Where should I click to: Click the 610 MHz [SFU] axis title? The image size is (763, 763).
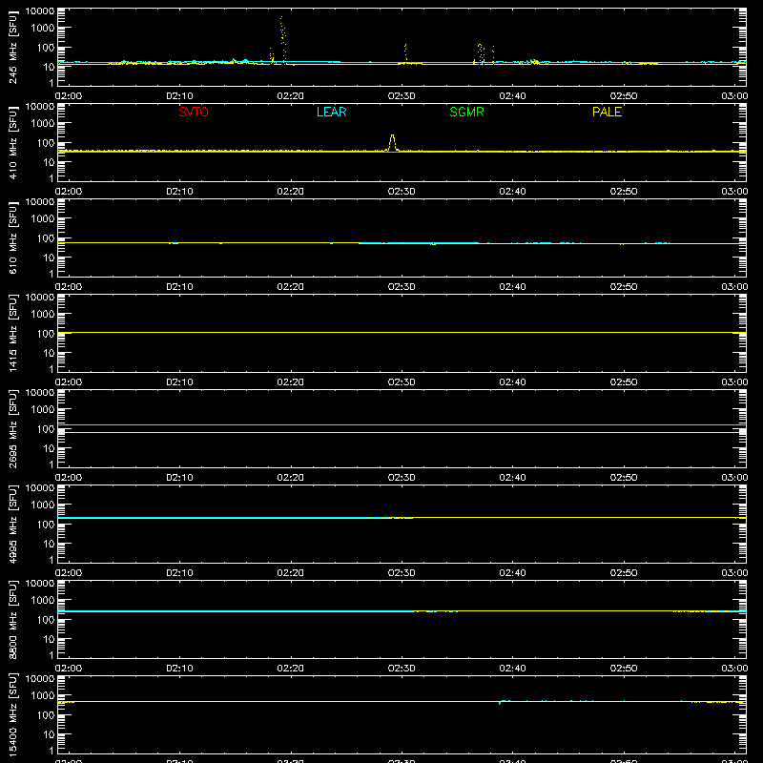(x=12, y=237)
